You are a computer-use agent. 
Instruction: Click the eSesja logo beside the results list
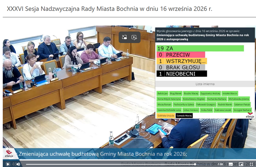click(x=250, y=115)
